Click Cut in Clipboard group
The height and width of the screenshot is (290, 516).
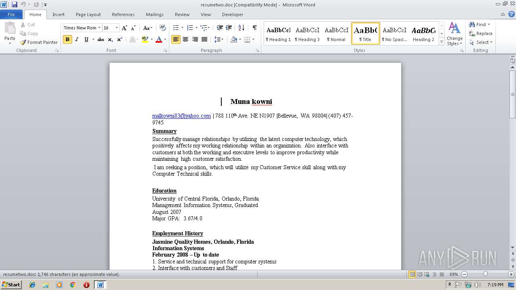(x=28, y=25)
